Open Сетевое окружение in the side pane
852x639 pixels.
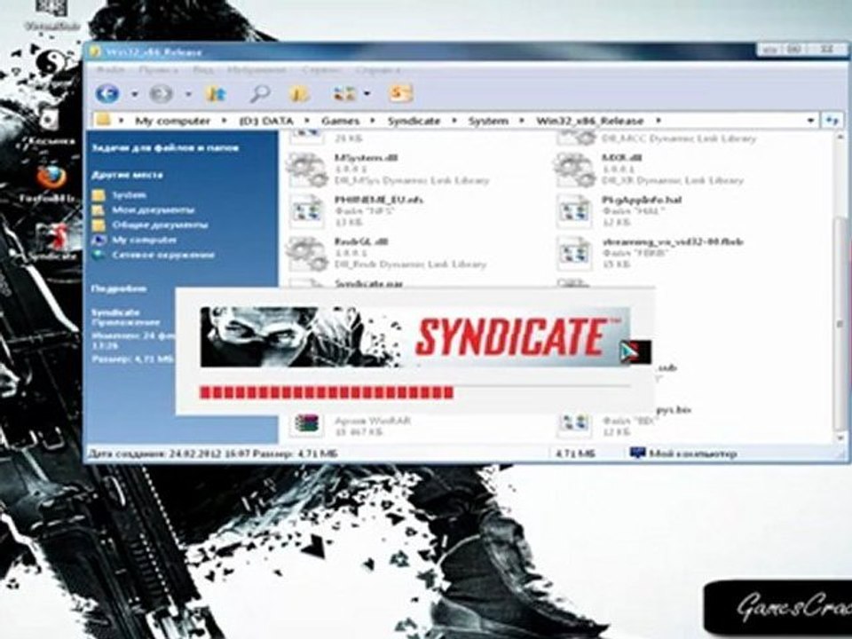coord(163,255)
